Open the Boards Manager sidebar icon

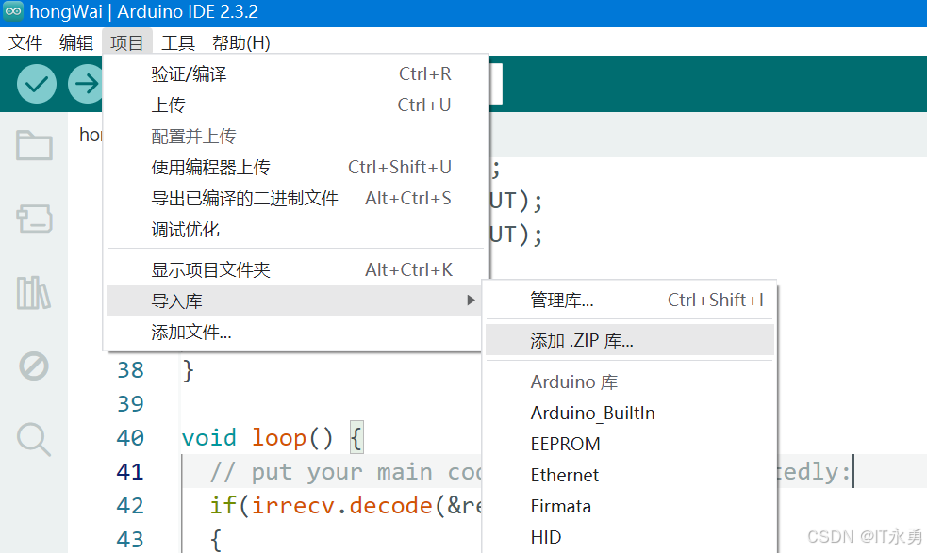pyautogui.click(x=34, y=219)
